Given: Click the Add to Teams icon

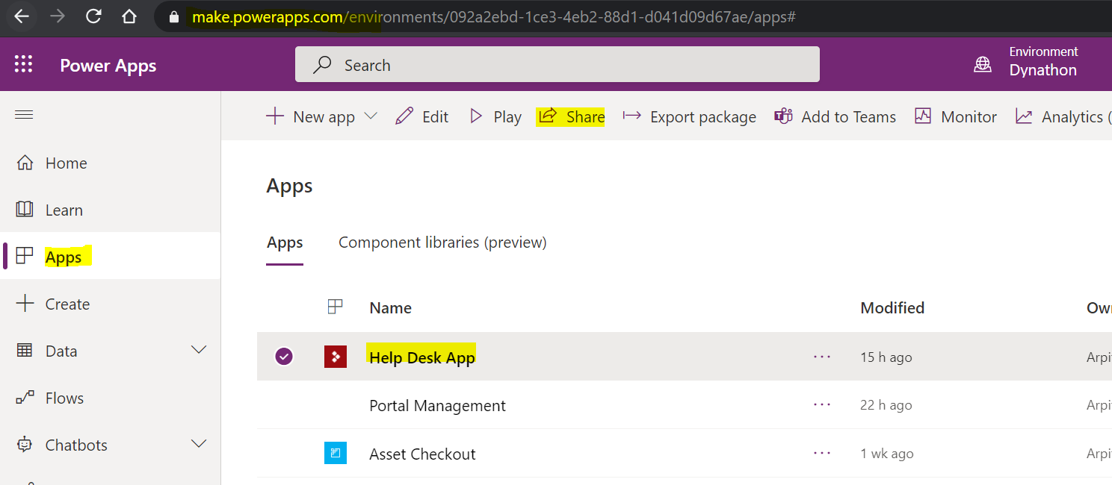Looking at the screenshot, I should point(783,116).
